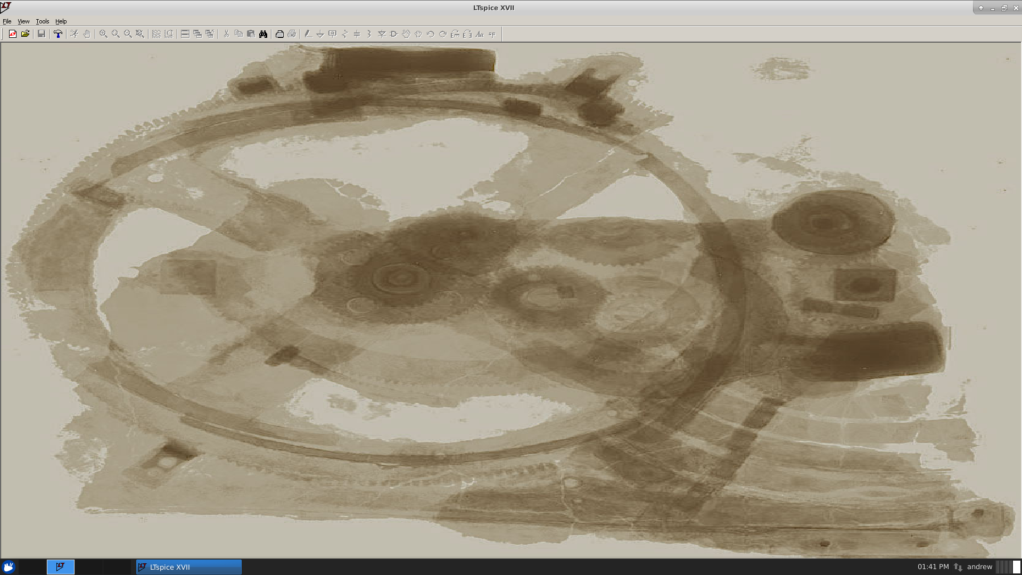Click the Cut scissors icon
The image size is (1022, 575).
pyautogui.click(x=226, y=34)
